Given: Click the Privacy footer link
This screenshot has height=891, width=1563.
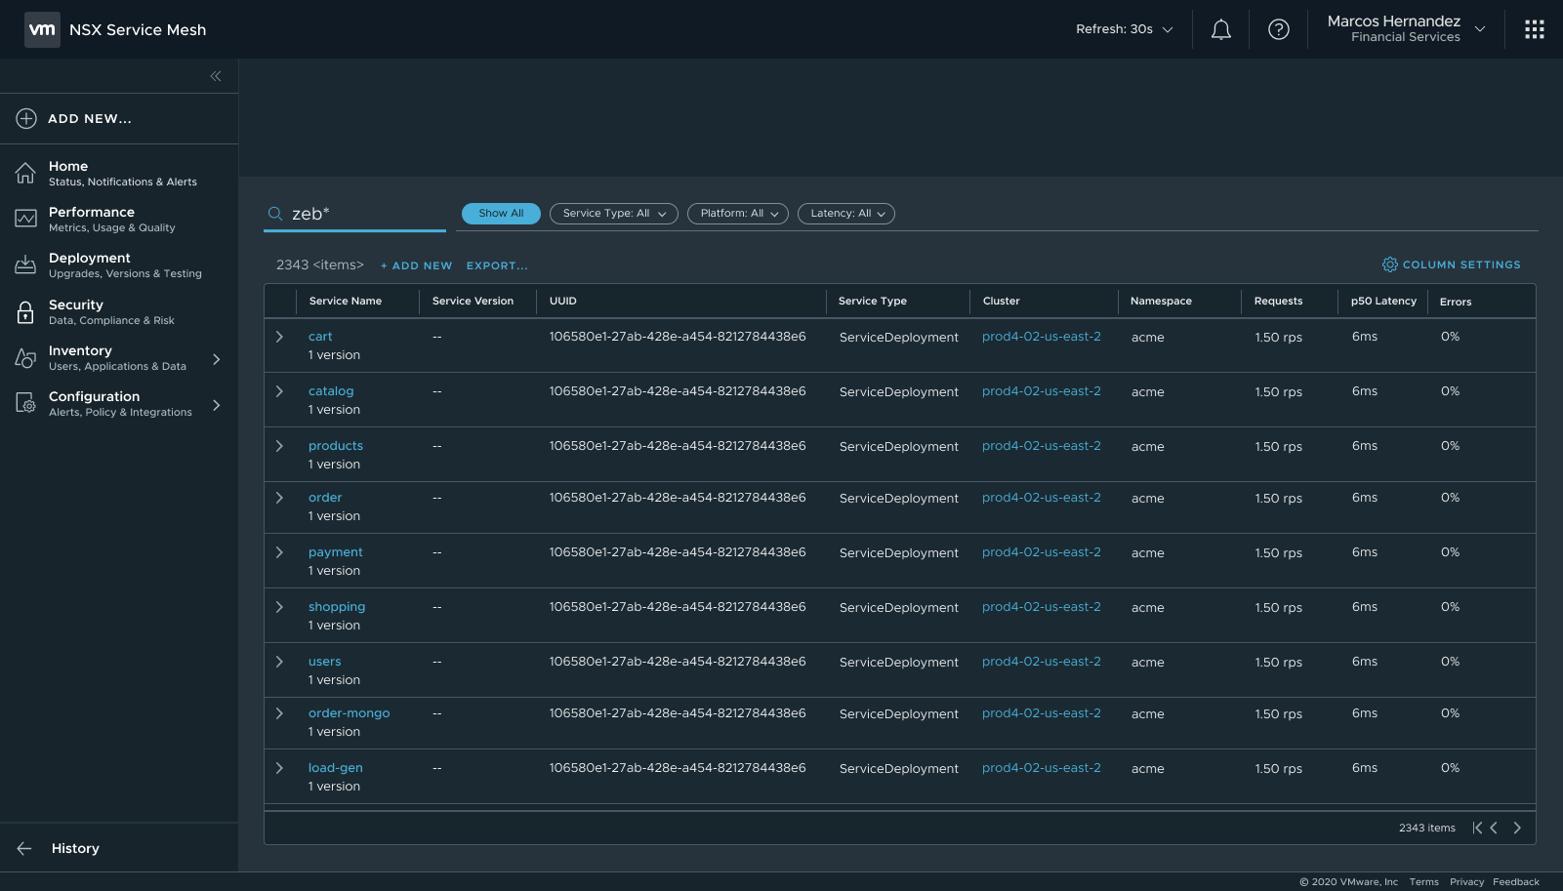Looking at the screenshot, I should pyautogui.click(x=1466, y=882).
